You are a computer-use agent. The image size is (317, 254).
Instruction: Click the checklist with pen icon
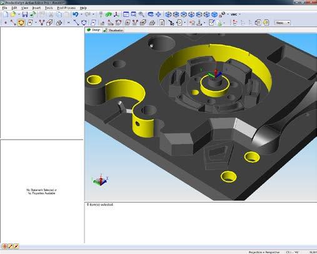[x=211, y=23]
